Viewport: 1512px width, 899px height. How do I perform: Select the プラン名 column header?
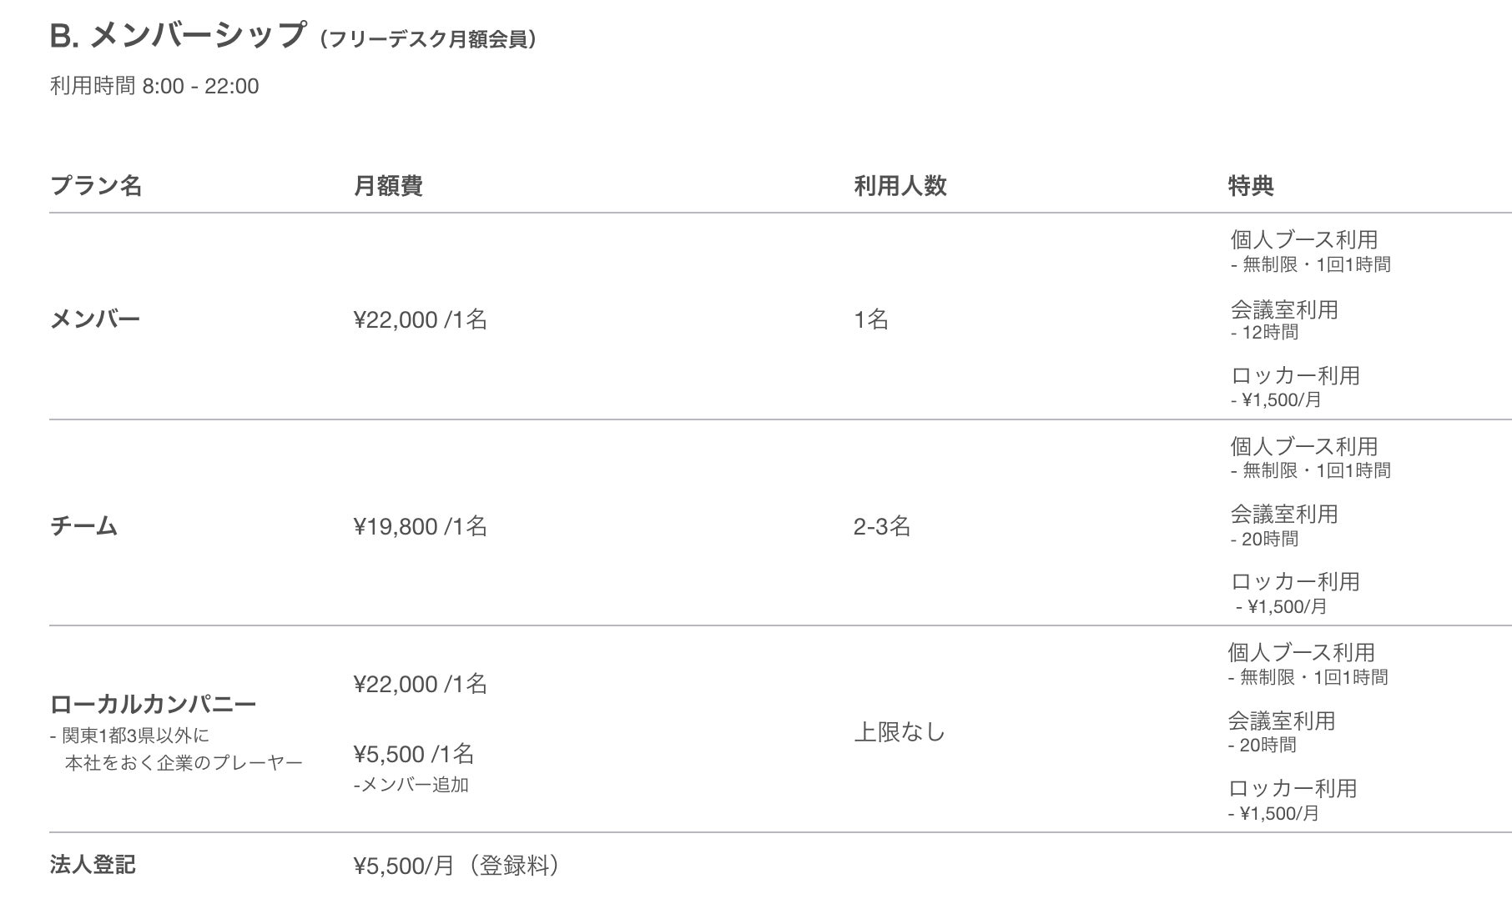tap(96, 185)
